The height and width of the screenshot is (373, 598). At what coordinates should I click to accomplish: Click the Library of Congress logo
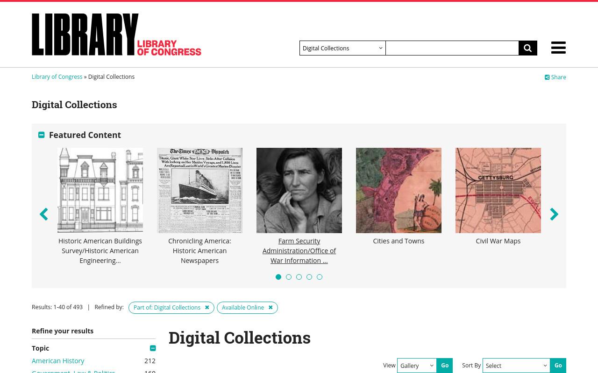(x=116, y=35)
